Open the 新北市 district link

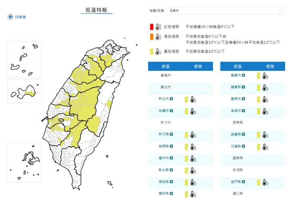point(164,98)
